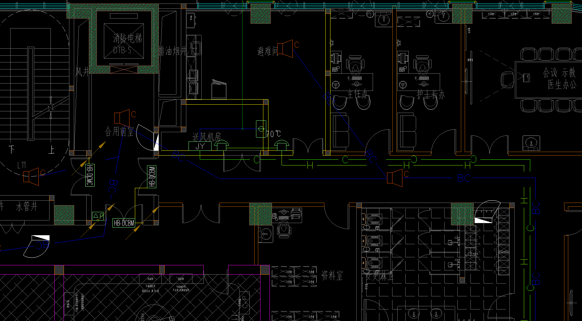This screenshot has height=321, width=582.
Task: Click the 70℃ fire damper symbol
Action: 261,129
